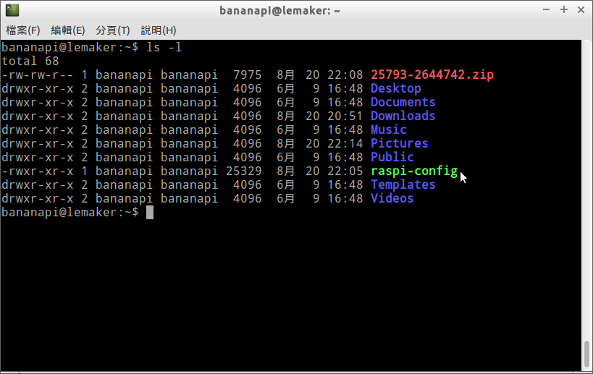This screenshot has height=374, width=593.
Task: Click the Music directory entry
Action: click(x=388, y=129)
